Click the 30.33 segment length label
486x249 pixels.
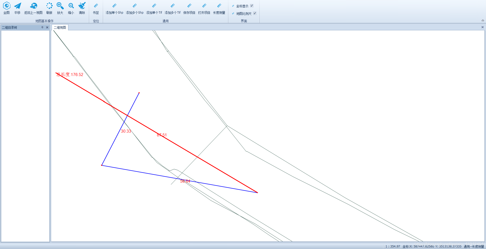click(x=126, y=131)
